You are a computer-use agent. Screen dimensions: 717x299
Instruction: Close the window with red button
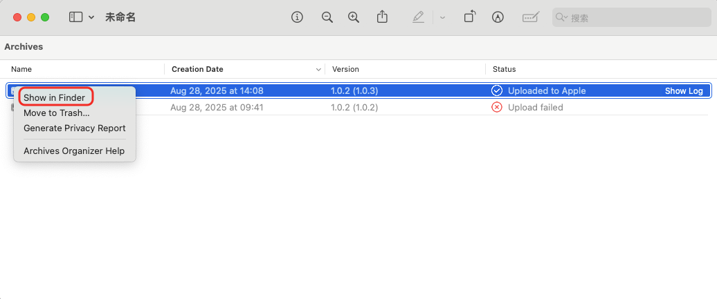pyautogui.click(x=17, y=17)
